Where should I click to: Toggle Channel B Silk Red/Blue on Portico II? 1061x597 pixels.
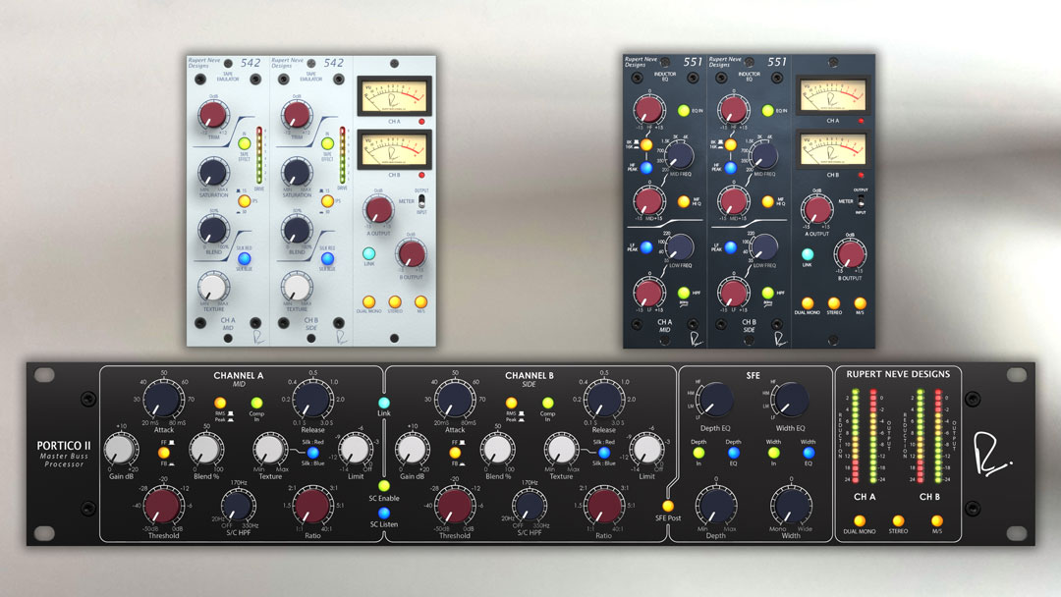(x=603, y=453)
